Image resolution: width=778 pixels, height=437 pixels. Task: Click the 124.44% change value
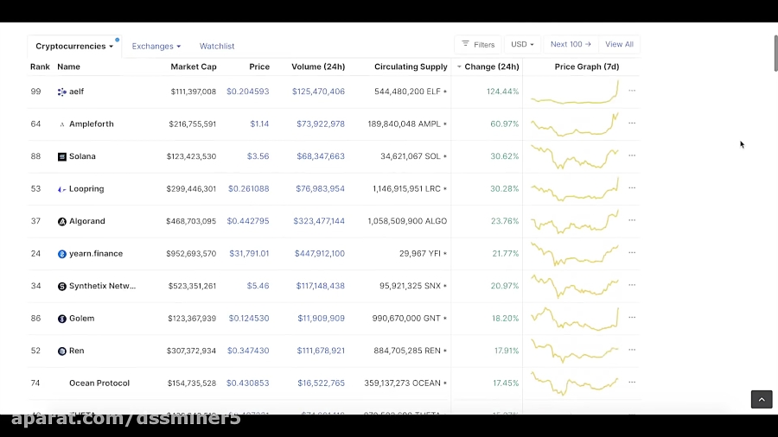(502, 92)
